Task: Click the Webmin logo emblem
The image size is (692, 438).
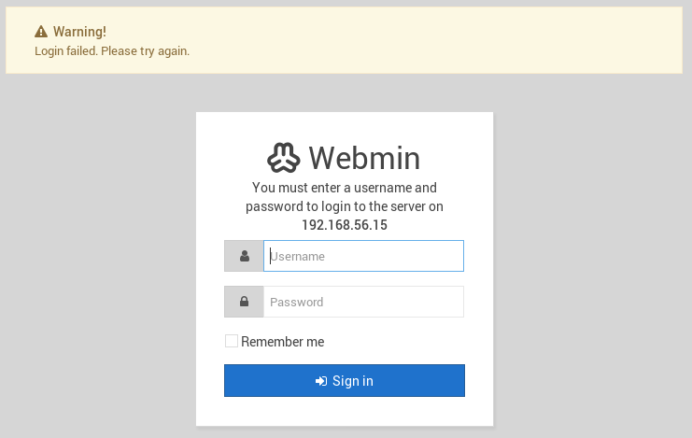Action: click(283, 158)
